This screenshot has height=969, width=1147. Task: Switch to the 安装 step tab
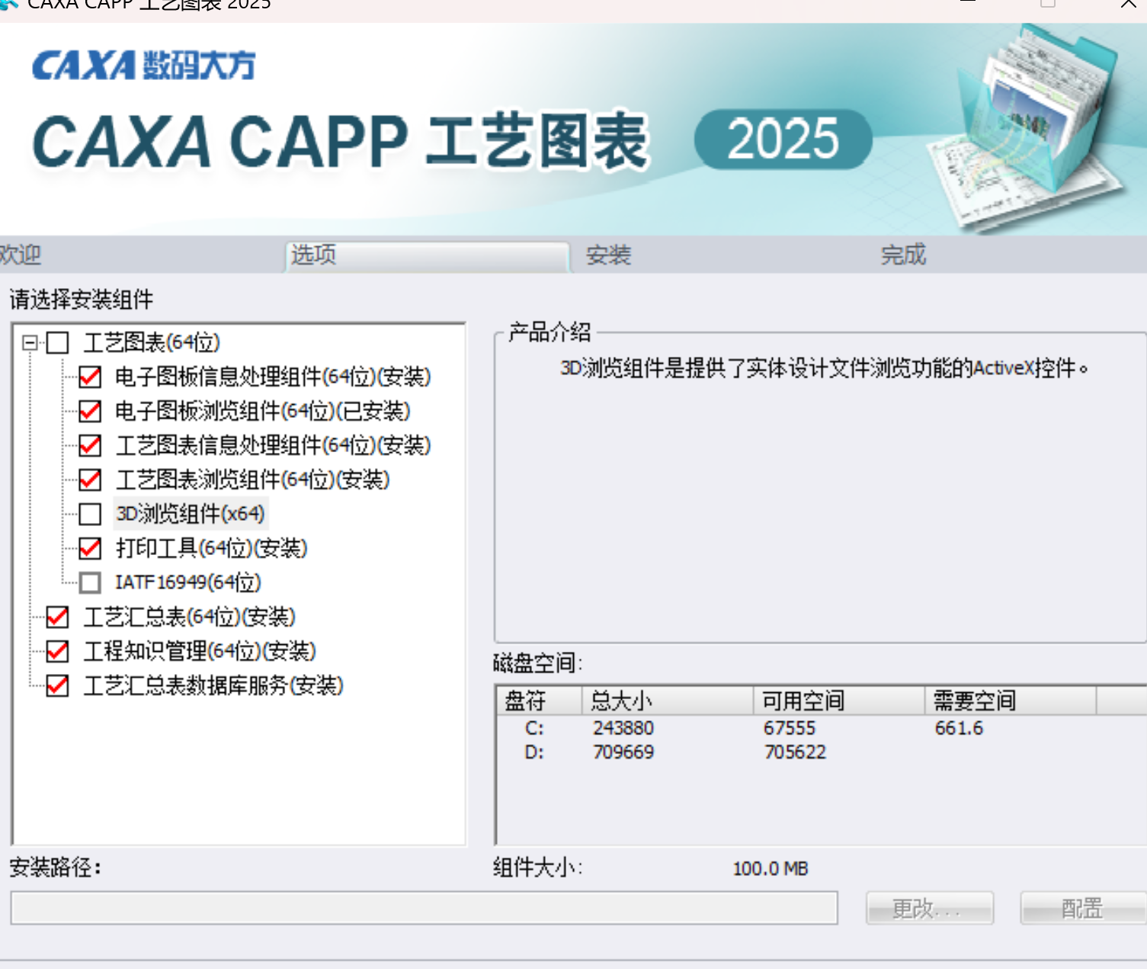click(608, 255)
